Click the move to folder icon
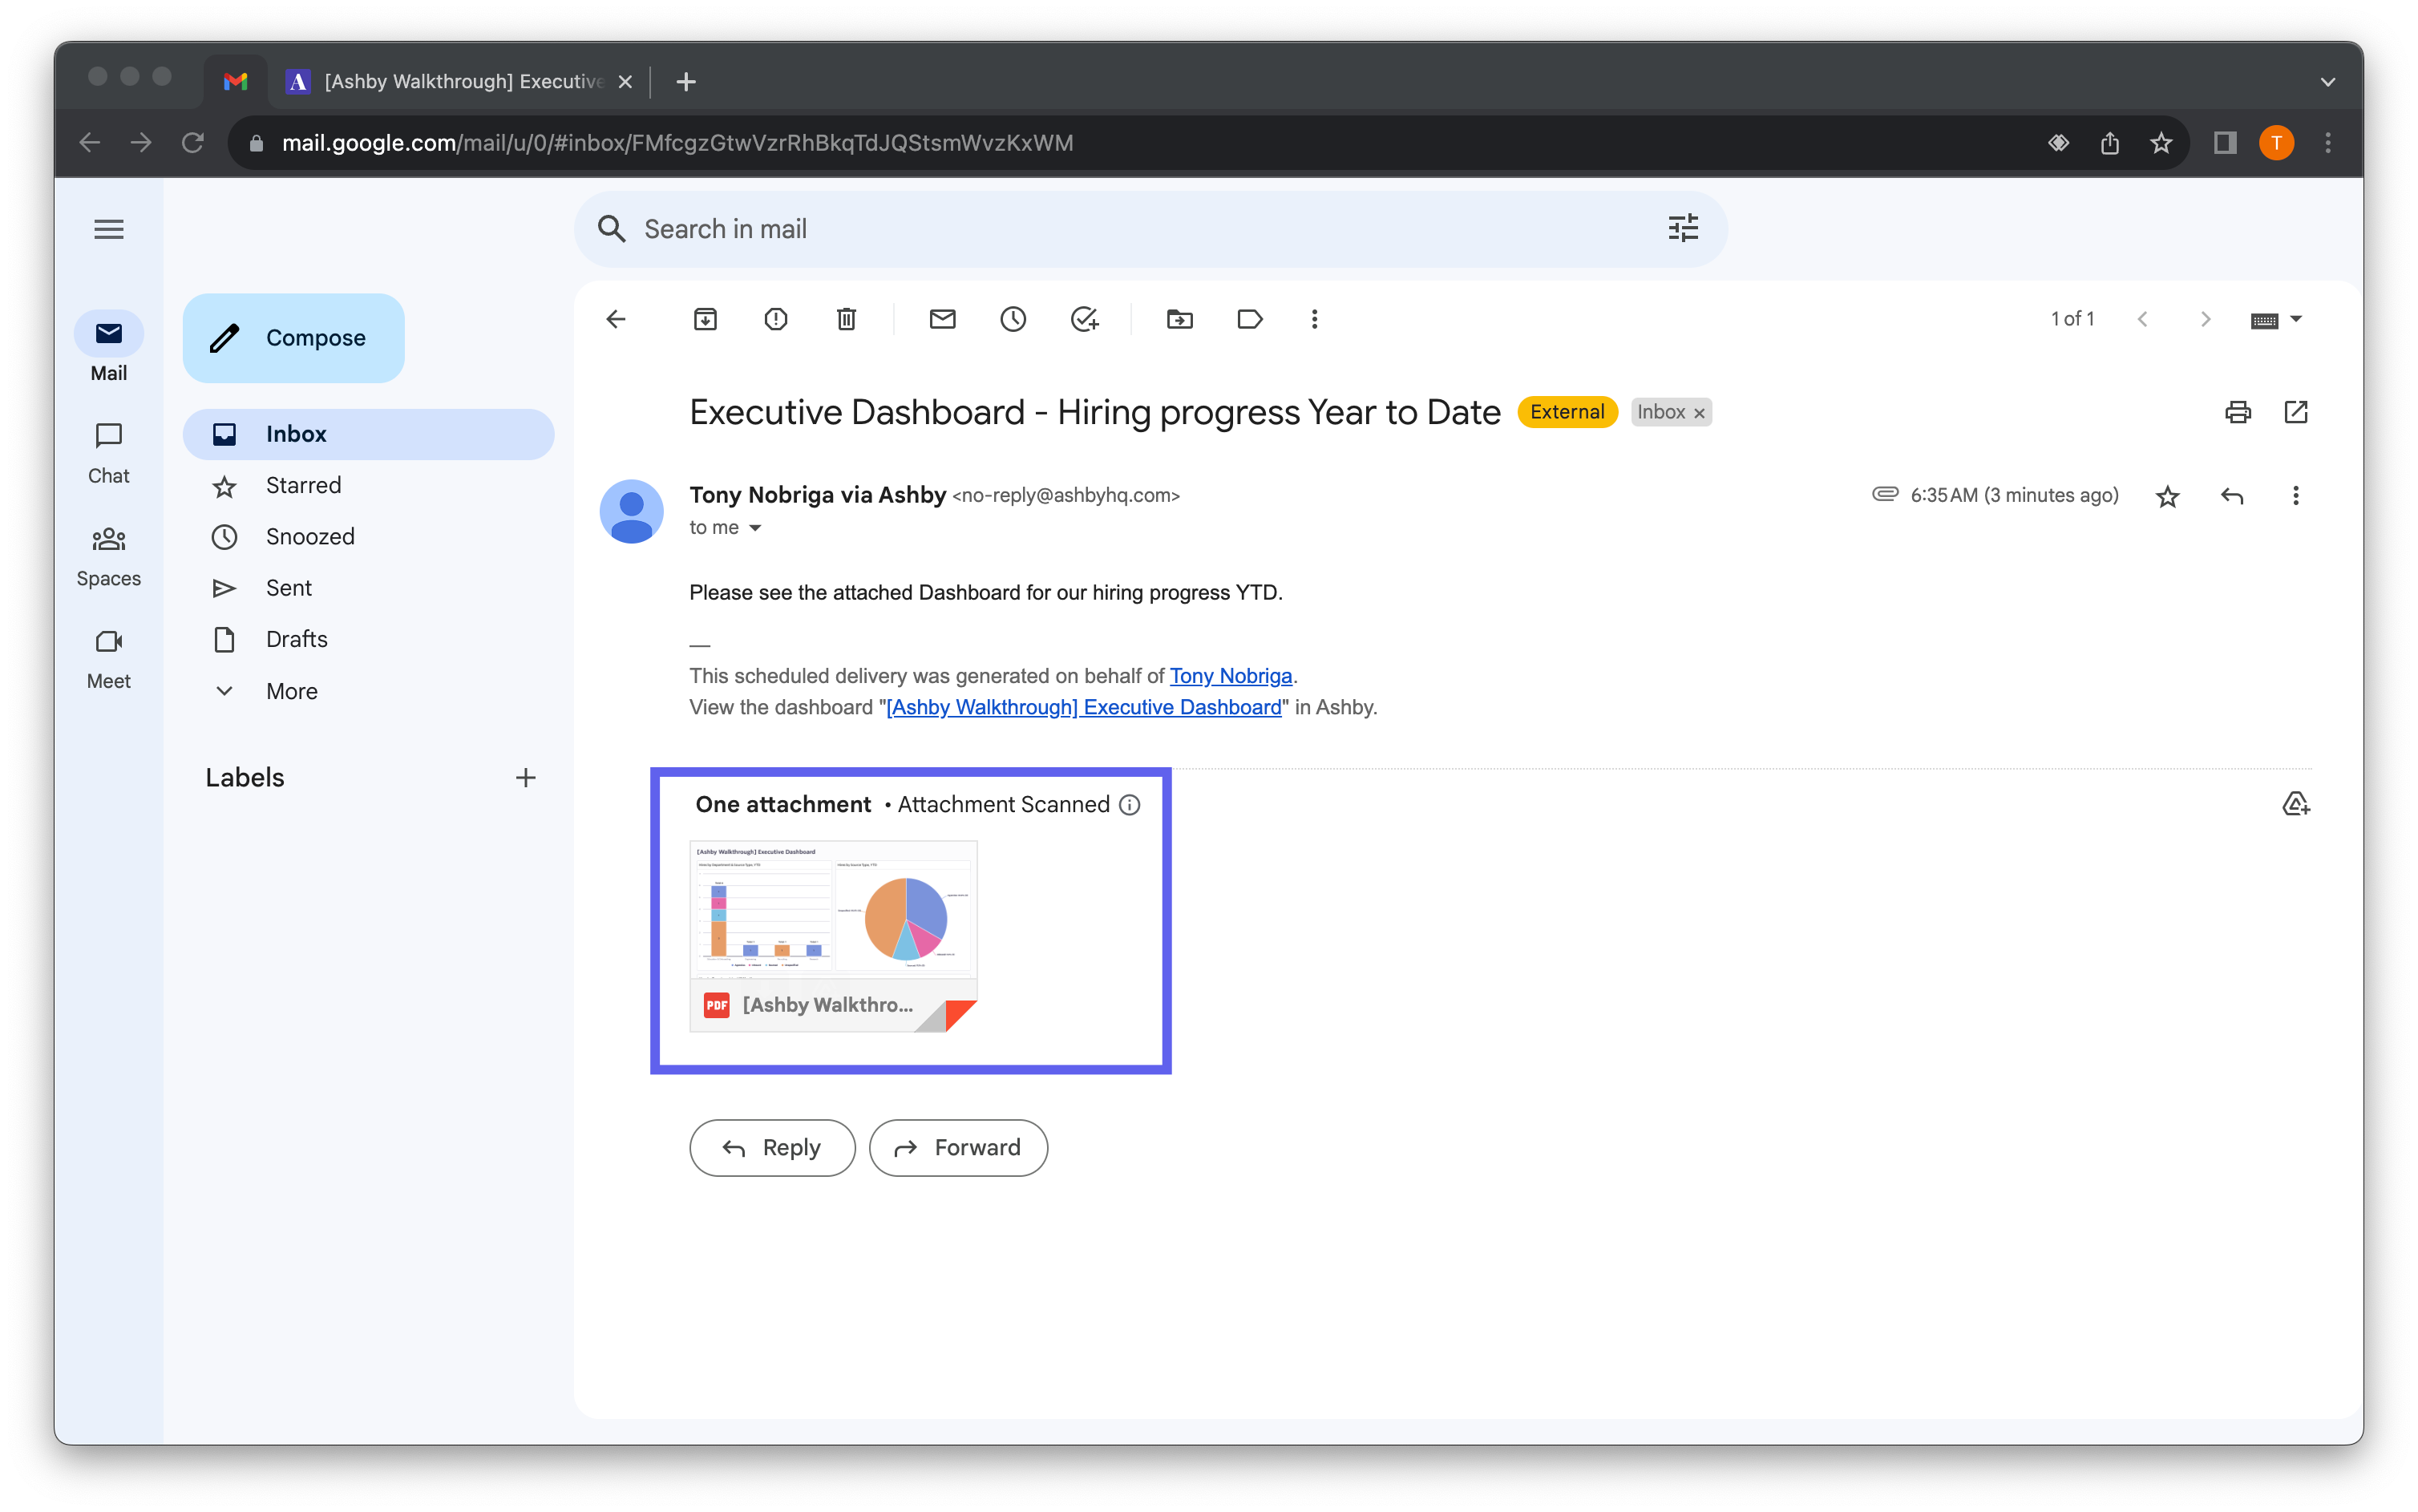Screen dimensions: 2418x1512 click(x=1179, y=319)
